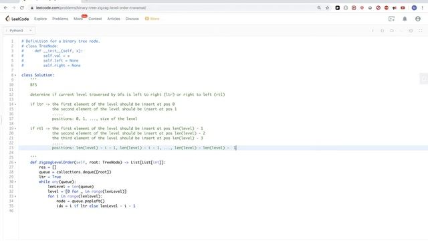Click the red YouTube-style extension icon

(x=403, y=8)
